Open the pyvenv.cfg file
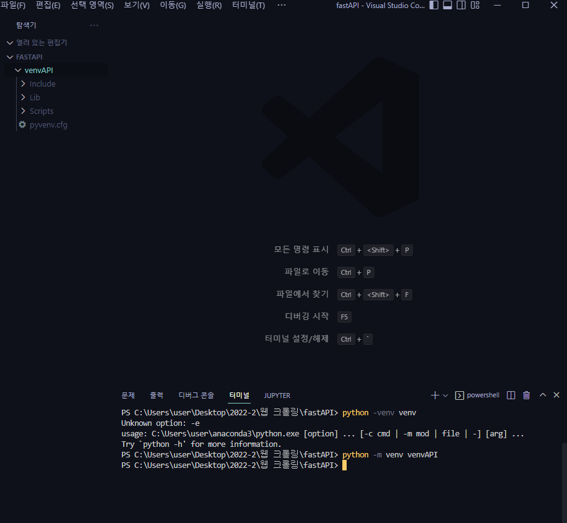567x523 pixels. click(x=48, y=125)
